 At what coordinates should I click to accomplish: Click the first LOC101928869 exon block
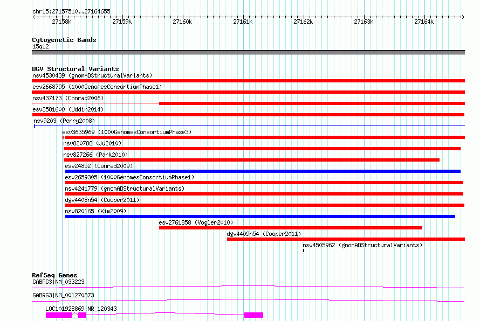(59, 315)
